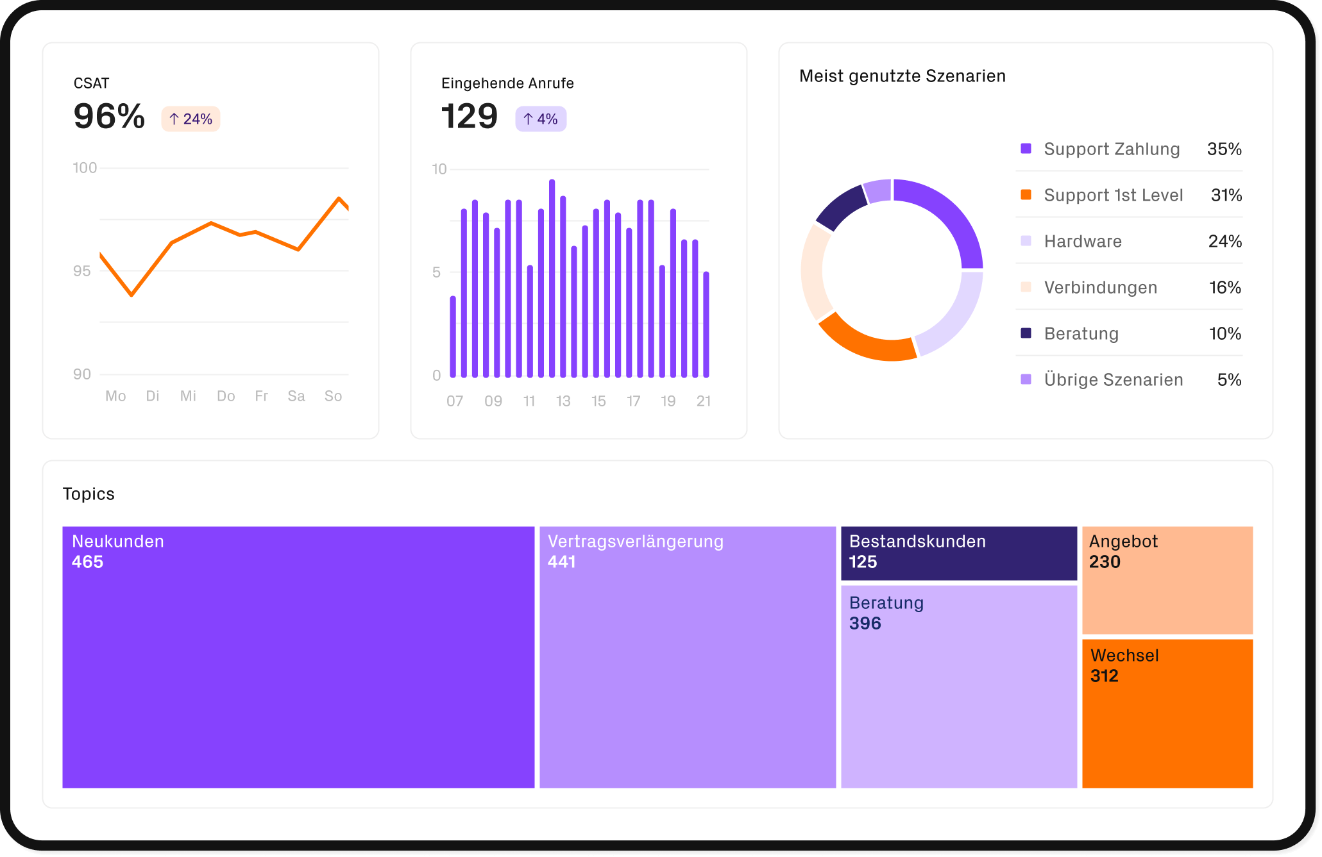
Task: Select the Angebot 230 tile
Action: pyautogui.click(x=1167, y=580)
